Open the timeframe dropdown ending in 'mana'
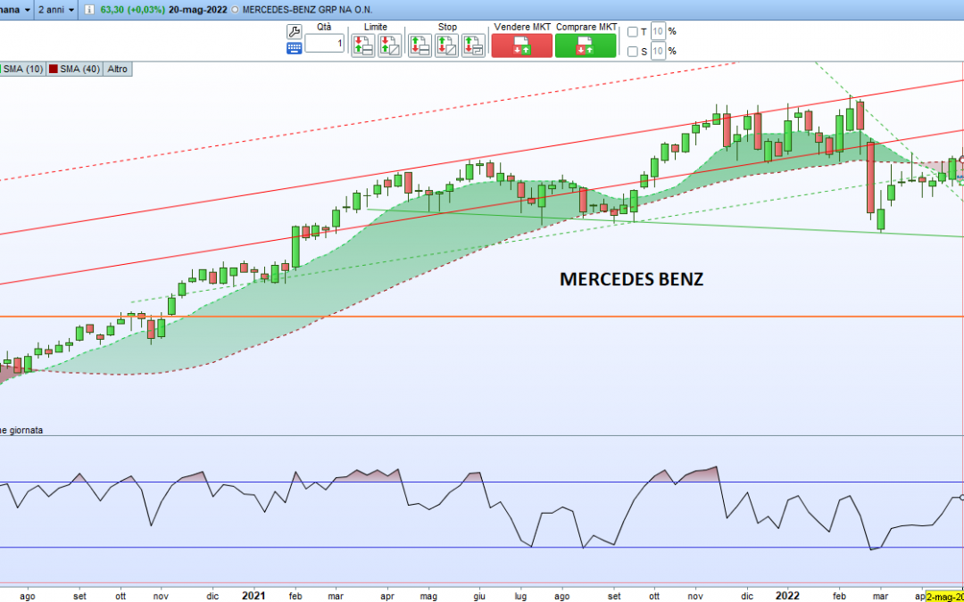Viewport: 964px width, 602px height. [15, 11]
